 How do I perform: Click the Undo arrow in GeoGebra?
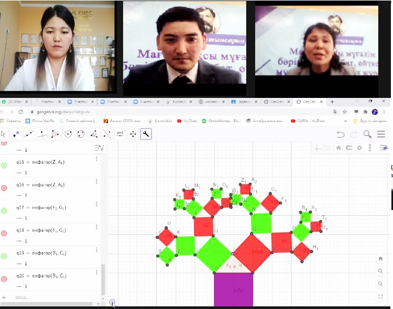(340, 134)
